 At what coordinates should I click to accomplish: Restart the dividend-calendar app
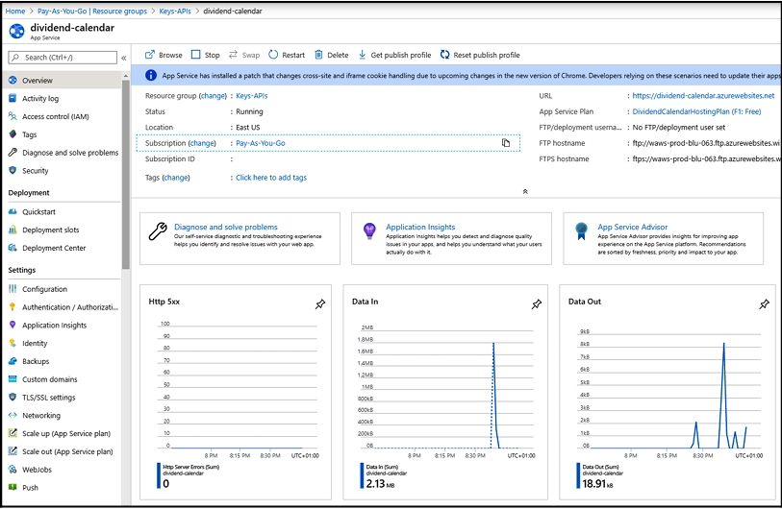click(x=287, y=55)
